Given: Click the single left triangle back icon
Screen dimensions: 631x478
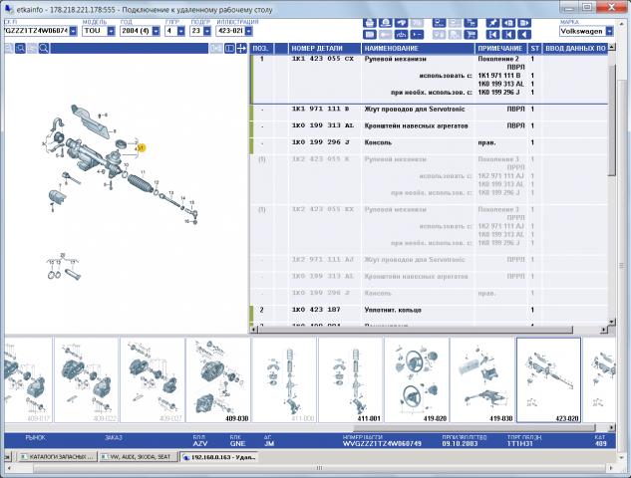Looking at the screenshot, I should (x=524, y=35).
